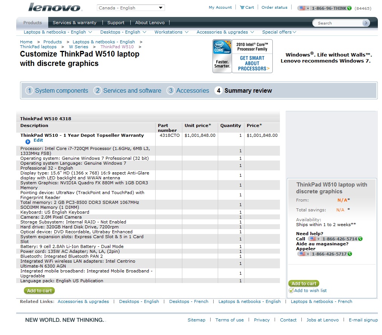Click step 3 circle for Accessories
Screen dimensions: 382x335
click(171, 91)
